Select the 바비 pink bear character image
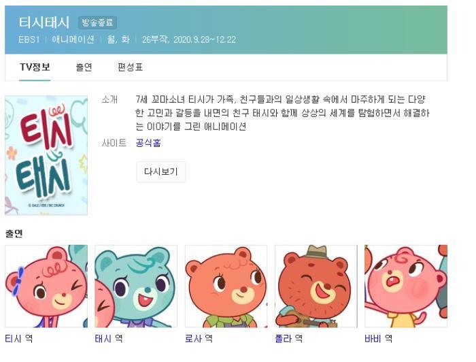 click(406, 286)
